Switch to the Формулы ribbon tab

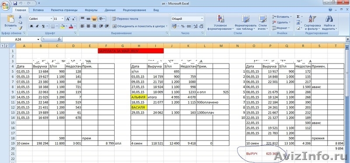(x=91, y=10)
